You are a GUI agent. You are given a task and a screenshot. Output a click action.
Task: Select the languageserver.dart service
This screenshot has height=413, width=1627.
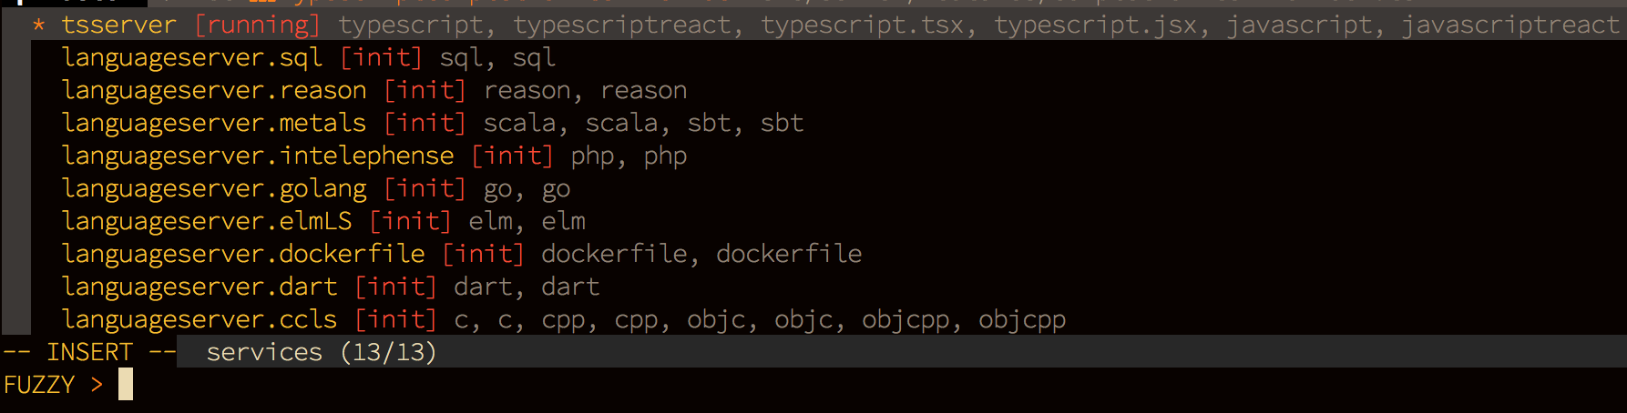(x=828, y=287)
